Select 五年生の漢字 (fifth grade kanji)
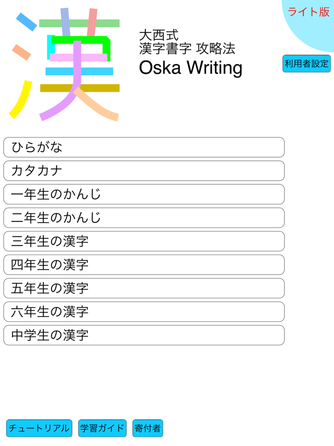 [143, 288]
